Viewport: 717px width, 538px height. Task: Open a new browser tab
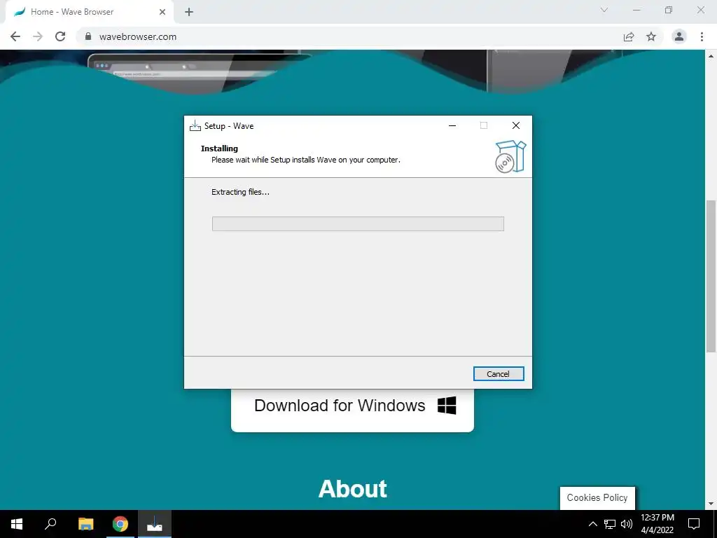[x=189, y=12]
